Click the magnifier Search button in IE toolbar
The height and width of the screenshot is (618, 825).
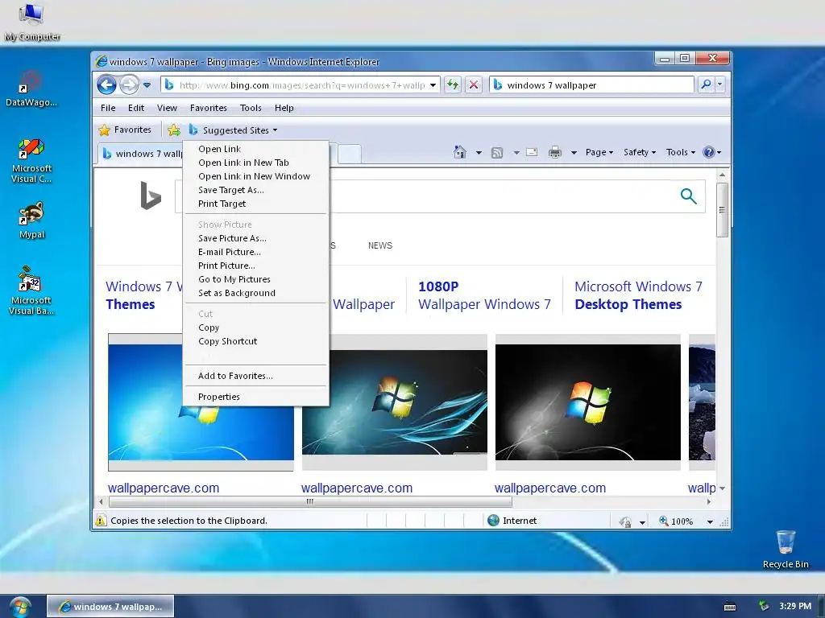click(x=706, y=84)
